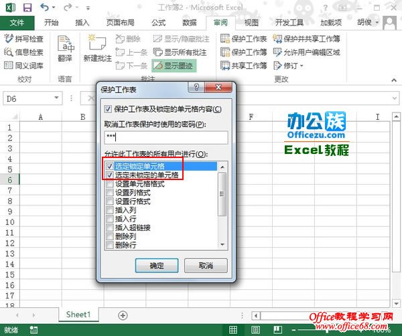Click the Redo arrow icon
The height and width of the screenshot is (336, 402).
[x=68, y=7]
